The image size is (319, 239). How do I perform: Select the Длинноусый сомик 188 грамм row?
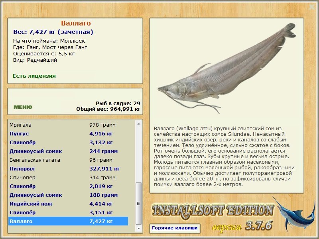pyautogui.click(x=68, y=195)
